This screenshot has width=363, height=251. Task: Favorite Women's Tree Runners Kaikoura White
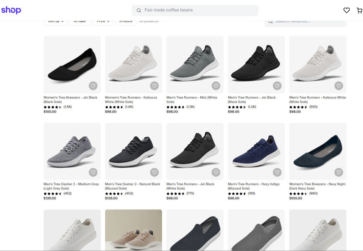click(x=154, y=86)
